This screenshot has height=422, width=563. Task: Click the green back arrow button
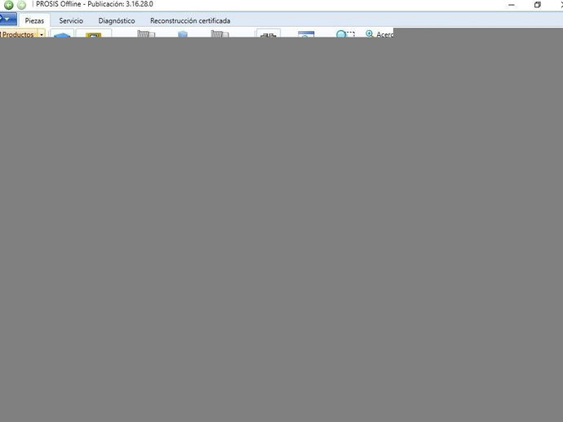9,5
